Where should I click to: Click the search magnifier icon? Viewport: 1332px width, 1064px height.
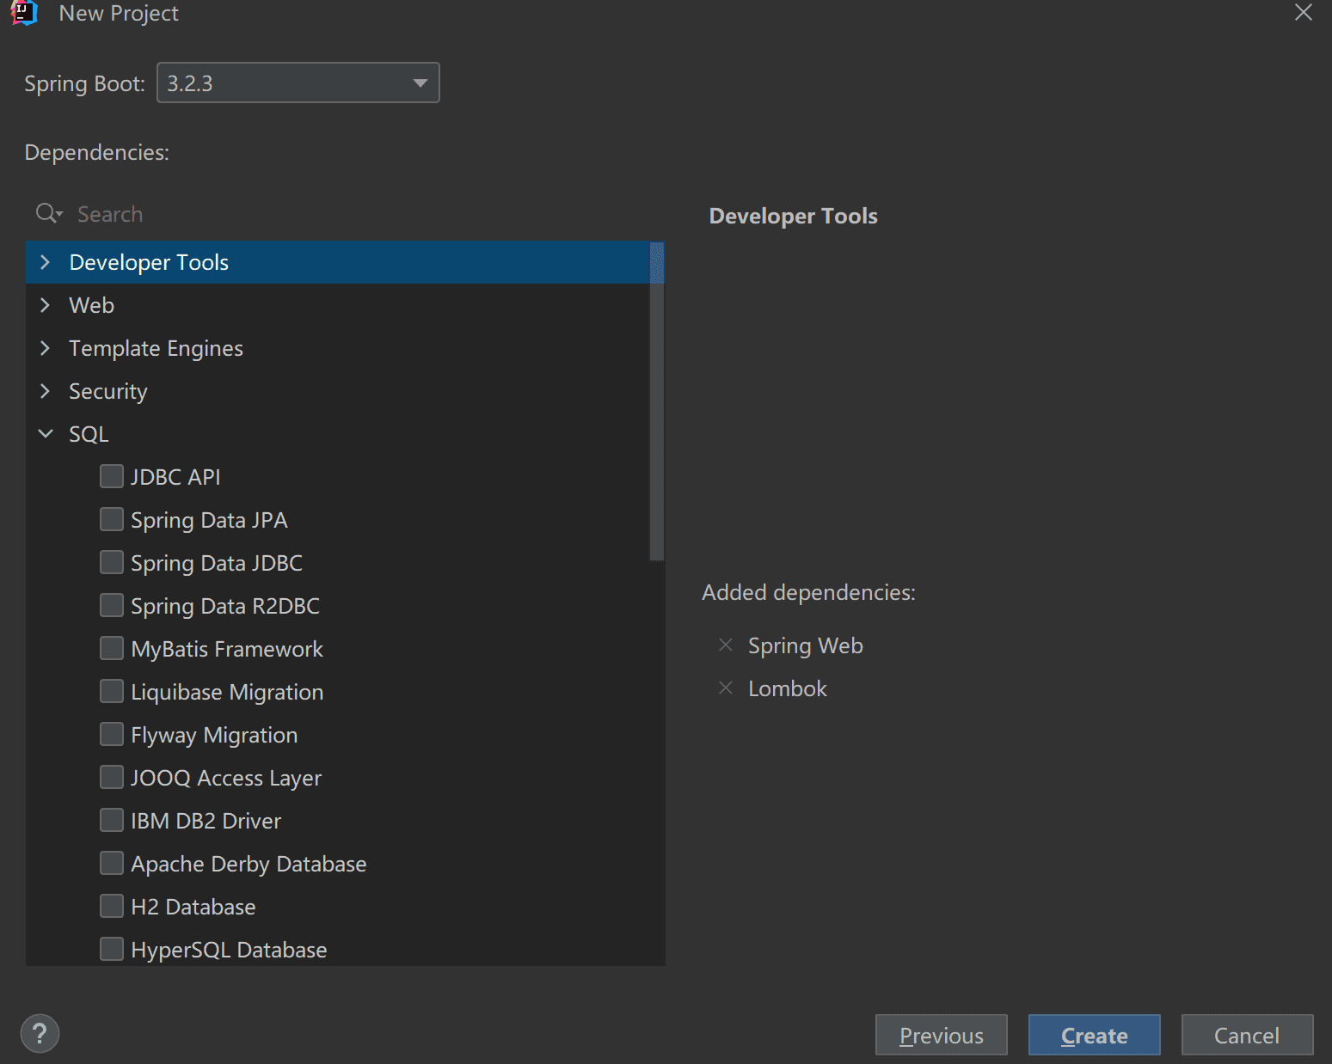(x=48, y=213)
